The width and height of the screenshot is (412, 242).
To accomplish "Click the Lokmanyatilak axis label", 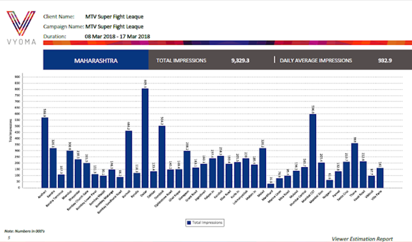I will (240, 197).
